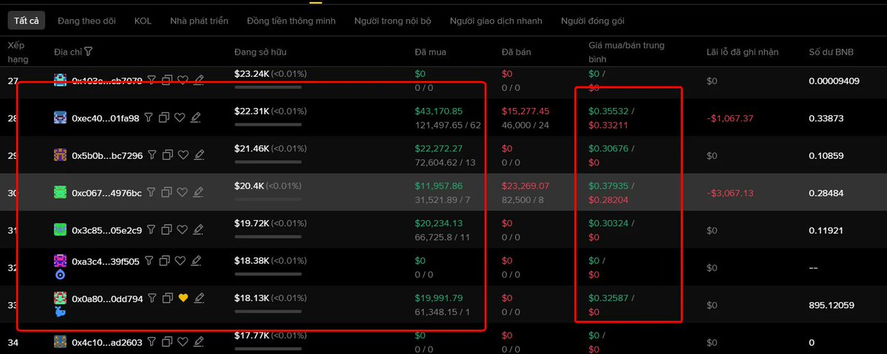The width and height of the screenshot is (887, 354).
Task: Switch to Nhà phát triển tab
Action: [199, 21]
